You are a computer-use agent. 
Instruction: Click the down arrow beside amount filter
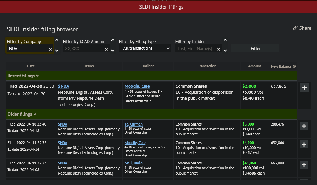pyautogui.click(x=113, y=51)
